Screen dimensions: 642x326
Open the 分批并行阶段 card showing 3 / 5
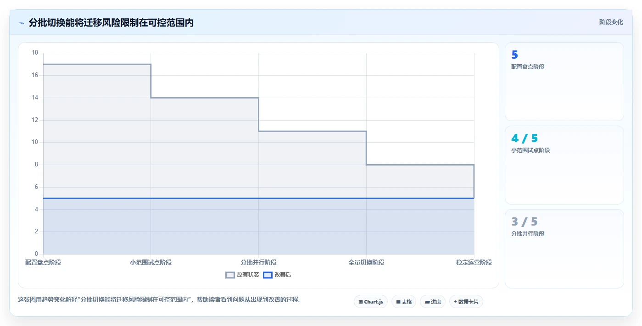tap(564, 249)
